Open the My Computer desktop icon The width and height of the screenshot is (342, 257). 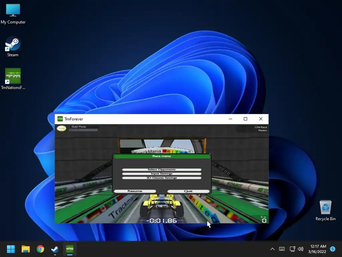[x=13, y=14]
